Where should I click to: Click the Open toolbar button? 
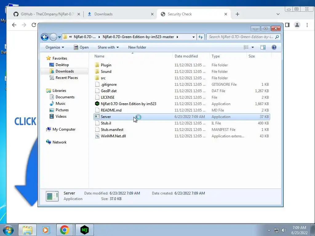click(81, 47)
